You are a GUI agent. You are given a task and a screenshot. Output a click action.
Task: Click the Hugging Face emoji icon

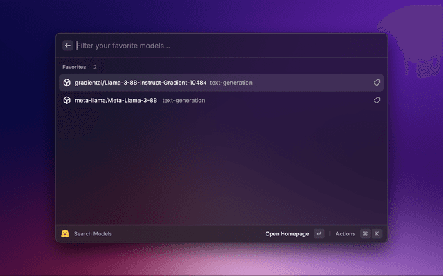point(64,234)
